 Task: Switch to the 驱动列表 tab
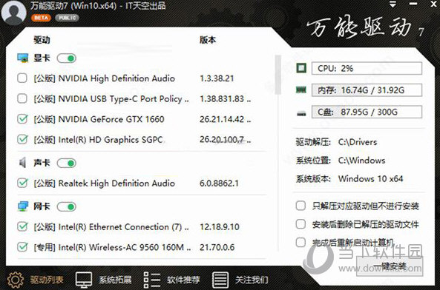(x=36, y=280)
